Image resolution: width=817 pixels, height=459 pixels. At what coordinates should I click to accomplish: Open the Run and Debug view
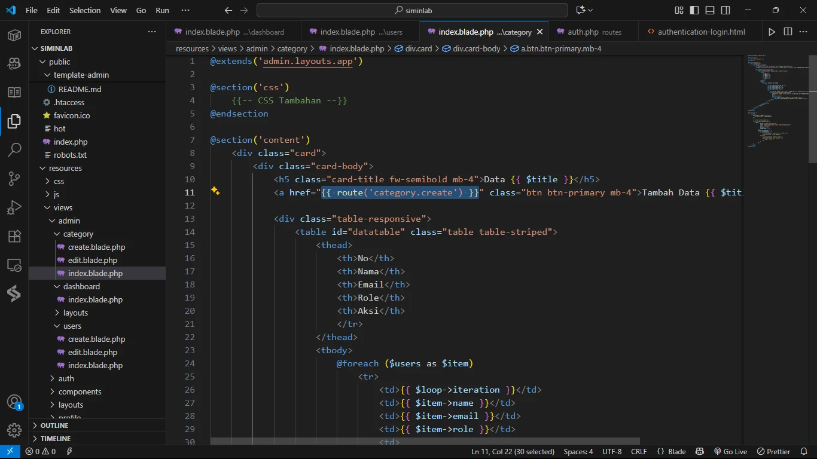tap(14, 207)
